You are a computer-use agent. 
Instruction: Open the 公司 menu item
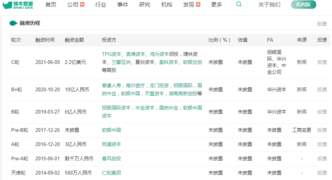pos(73,5)
